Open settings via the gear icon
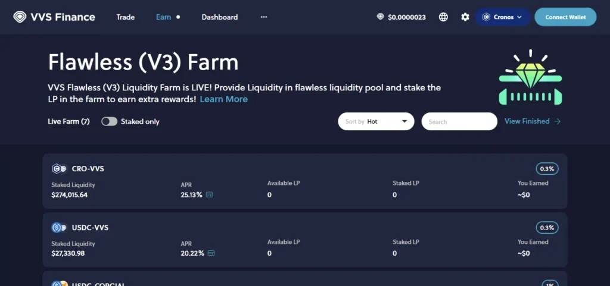 [465, 17]
